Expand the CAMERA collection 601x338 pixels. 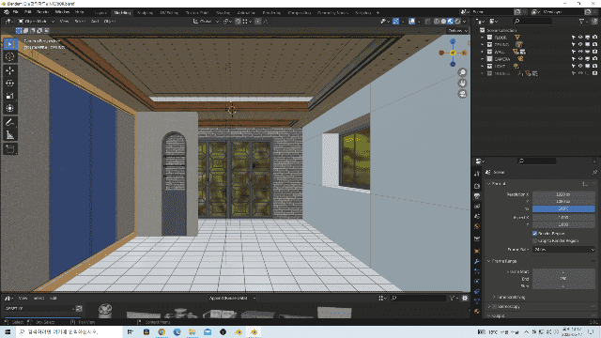[x=482, y=59]
